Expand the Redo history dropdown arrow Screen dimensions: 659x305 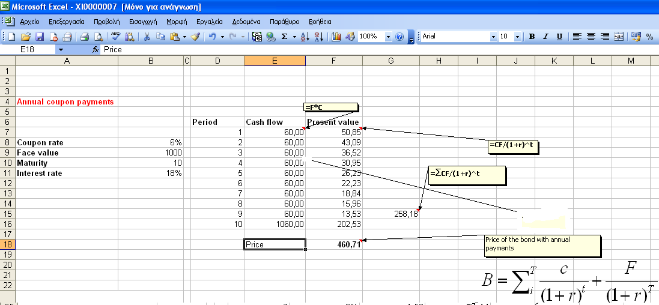click(x=243, y=37)
